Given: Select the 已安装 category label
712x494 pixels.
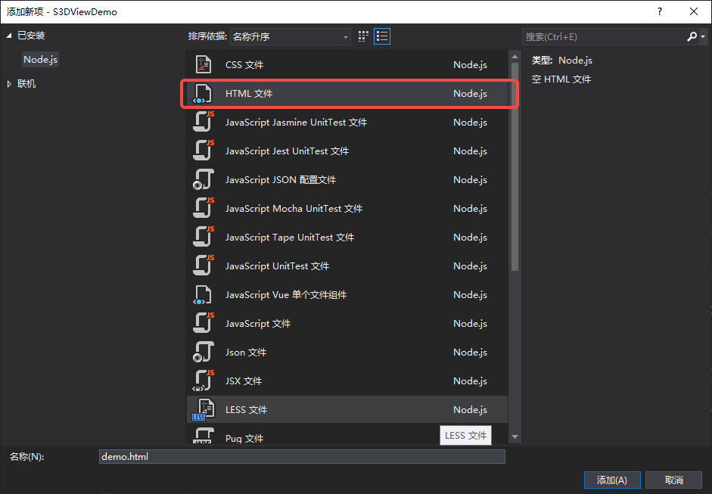Looking at the screenshot, I should (31, 36).
